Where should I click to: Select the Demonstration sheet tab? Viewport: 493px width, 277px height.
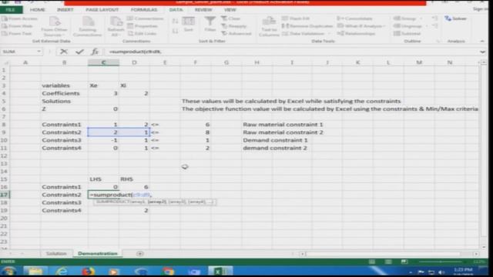(98, 253)
